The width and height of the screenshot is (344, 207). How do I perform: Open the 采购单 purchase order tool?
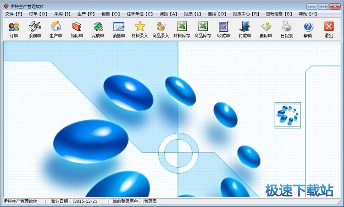(x=35, y=30)
